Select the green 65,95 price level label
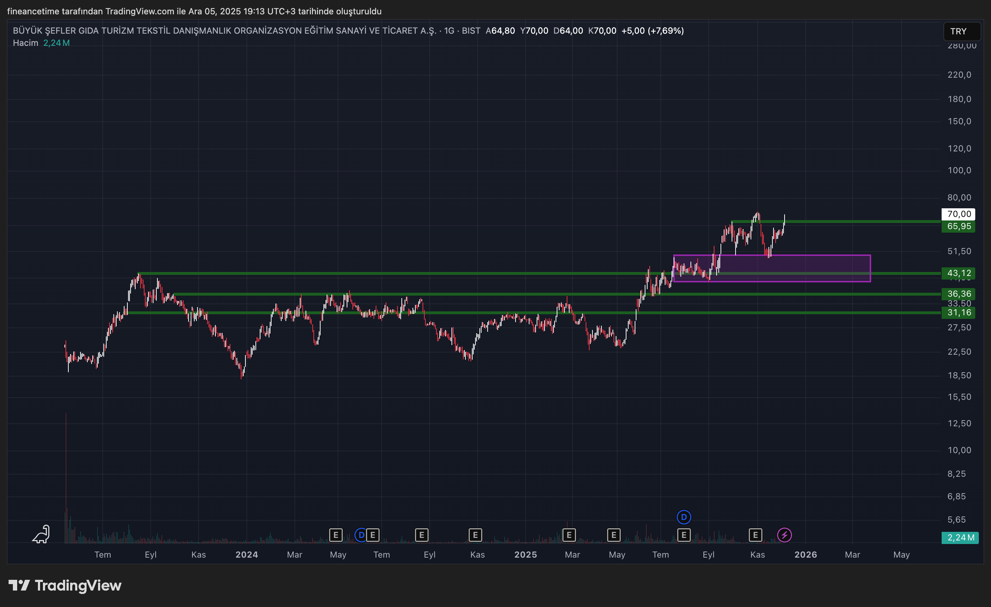This screenshot has width=991, height=607. pos(958,226)
